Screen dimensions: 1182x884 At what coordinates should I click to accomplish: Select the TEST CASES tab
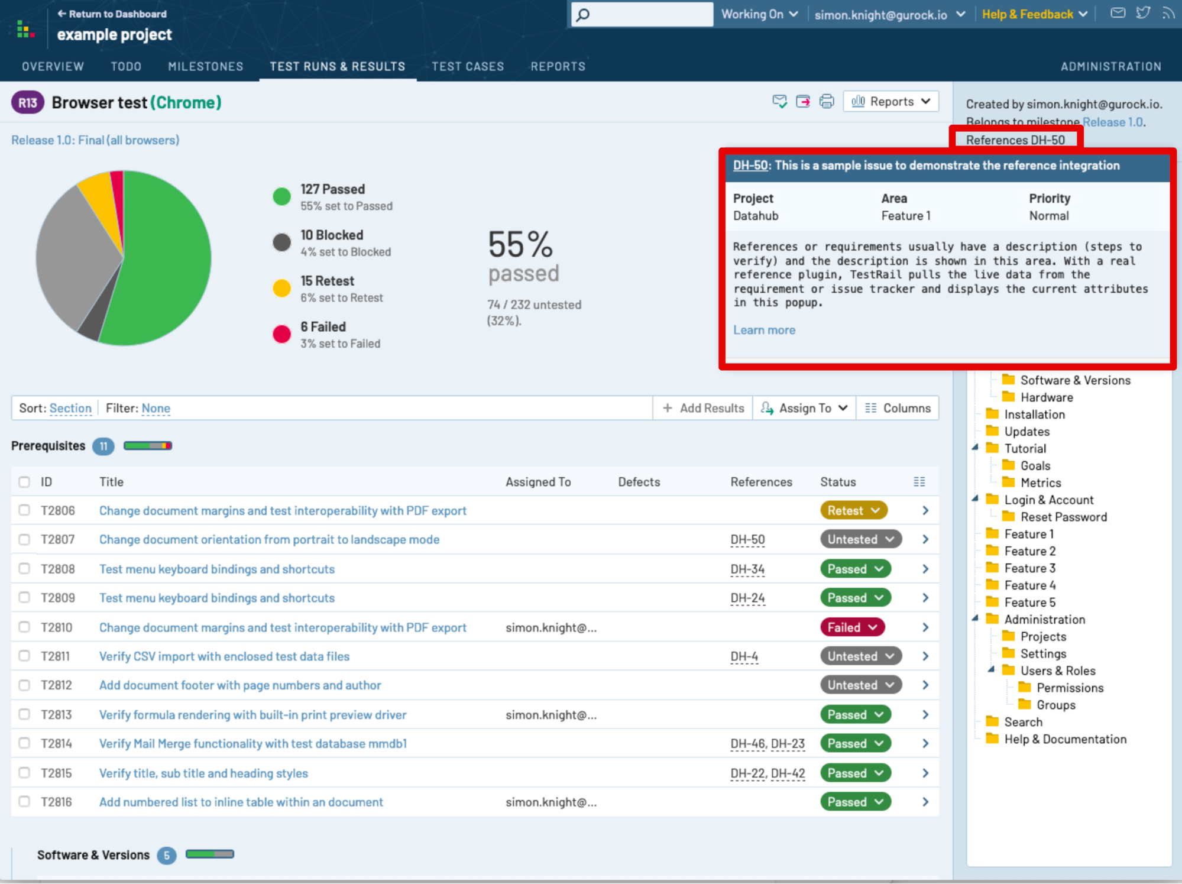click(468, 66)
